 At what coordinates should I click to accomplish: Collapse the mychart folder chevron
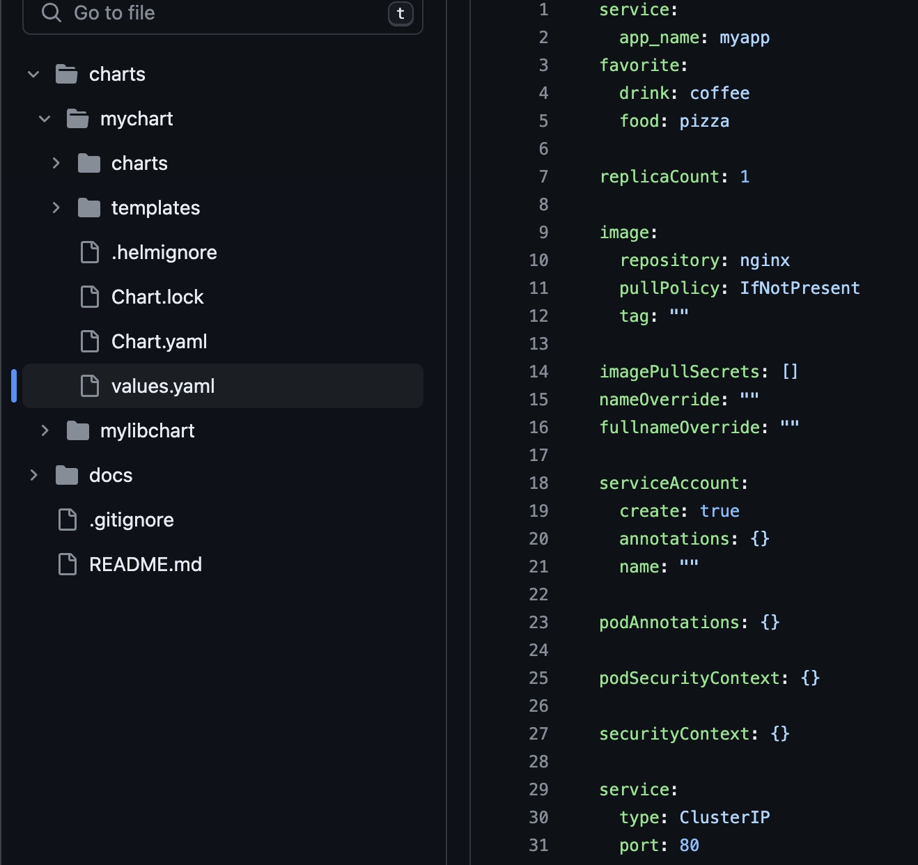click(x=45, y=118)
